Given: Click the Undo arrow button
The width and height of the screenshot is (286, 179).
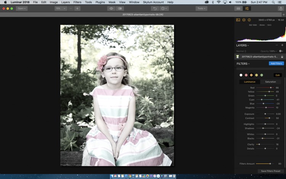Looking at the screenshot, I should coord(155,8).
